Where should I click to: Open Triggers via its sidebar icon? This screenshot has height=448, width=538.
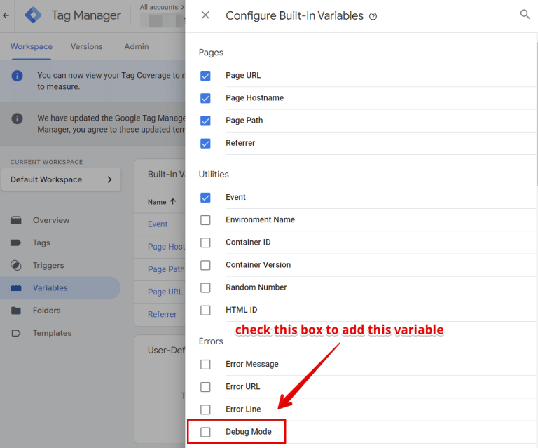click(16, 265)
